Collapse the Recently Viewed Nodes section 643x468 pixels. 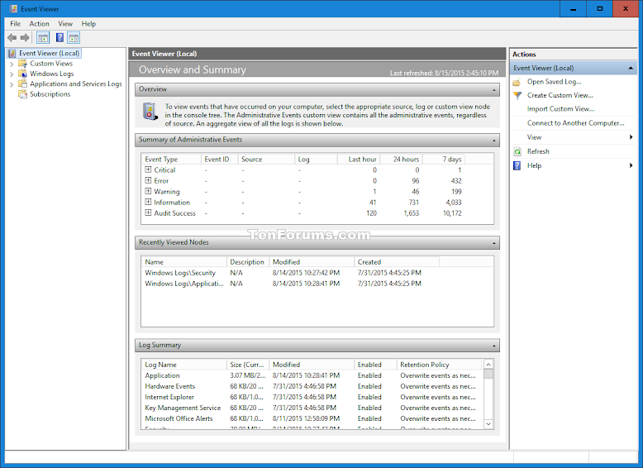(494, 243)
